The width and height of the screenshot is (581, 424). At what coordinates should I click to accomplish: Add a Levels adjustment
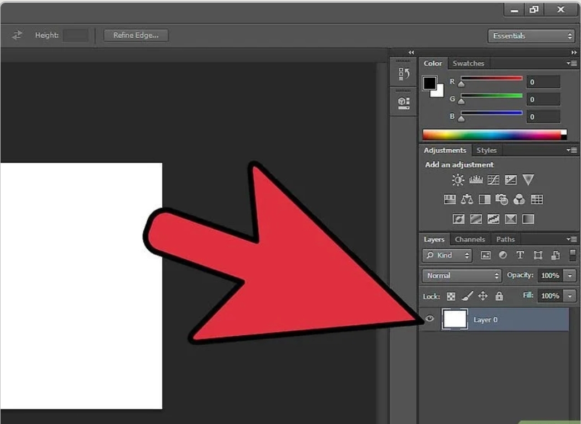click(476, 180)
